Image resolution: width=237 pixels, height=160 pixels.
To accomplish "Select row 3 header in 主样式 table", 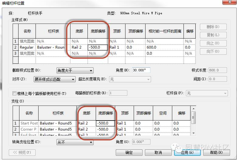I will (15, 53).
